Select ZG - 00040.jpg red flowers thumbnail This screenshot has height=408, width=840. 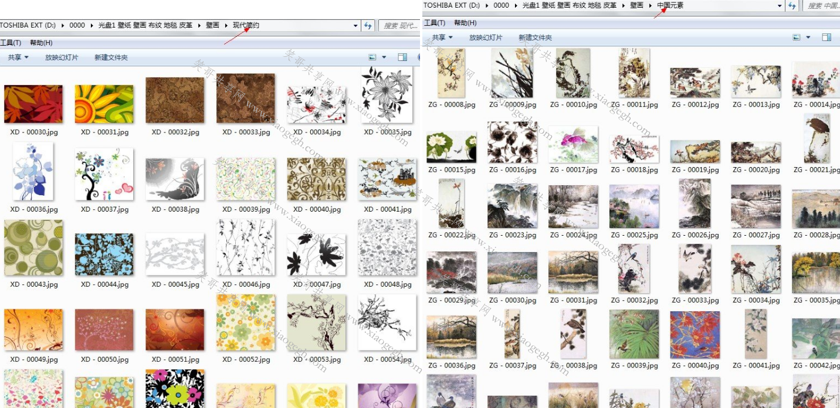click(695, 334)
